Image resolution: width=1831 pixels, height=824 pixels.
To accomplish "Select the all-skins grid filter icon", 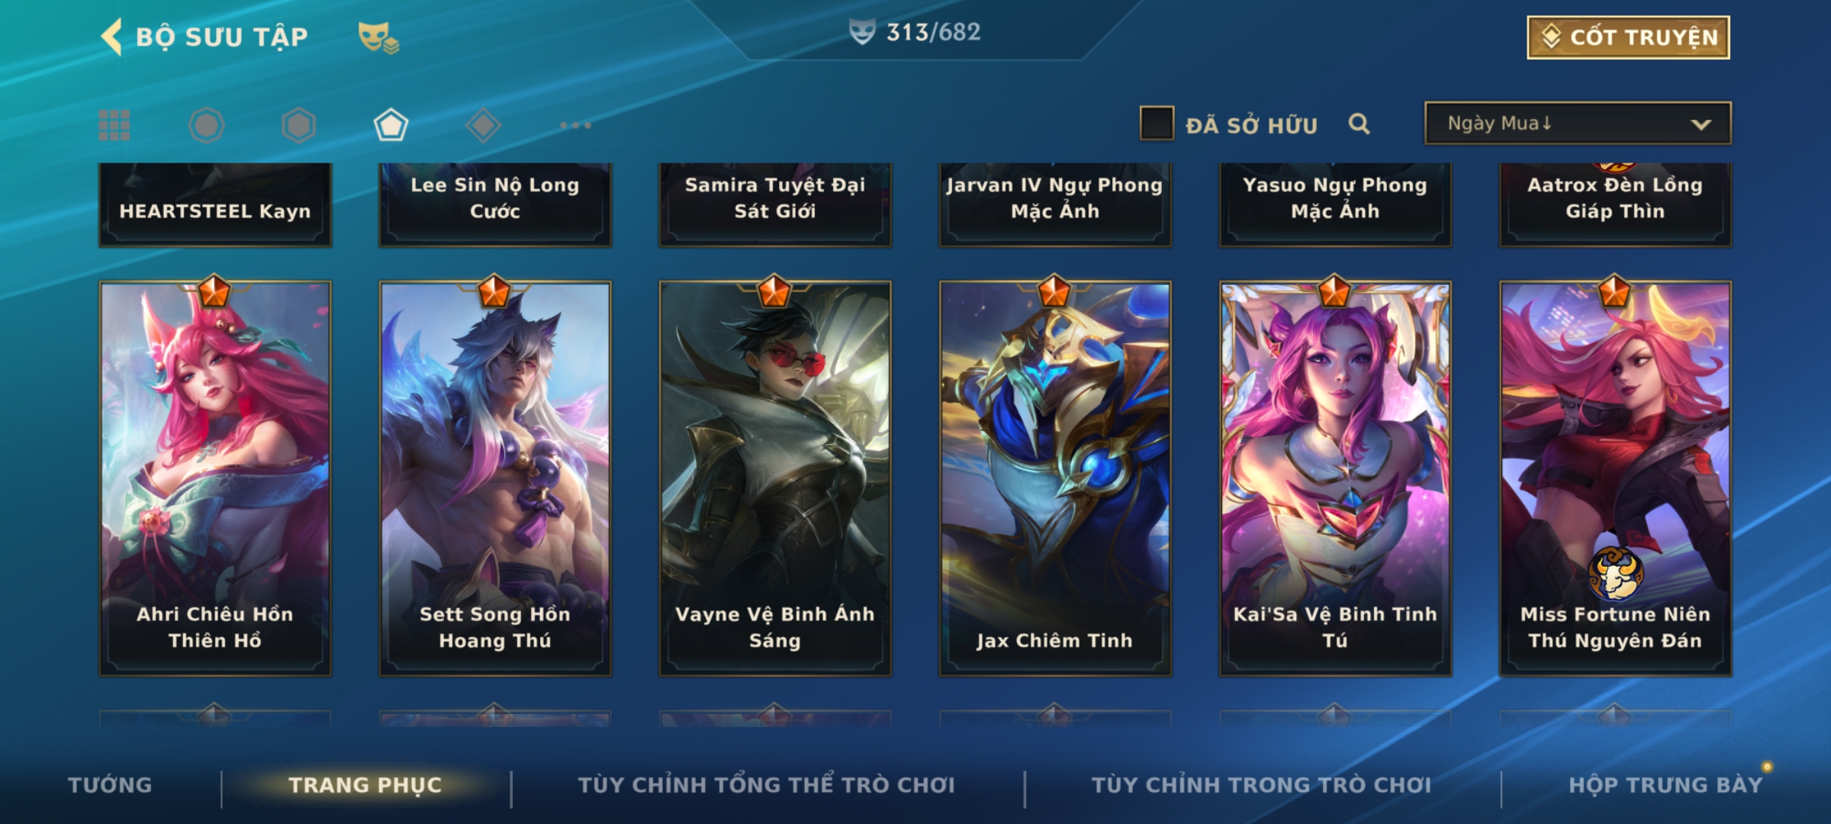I will pyautogui.click(x=114, y=125).
